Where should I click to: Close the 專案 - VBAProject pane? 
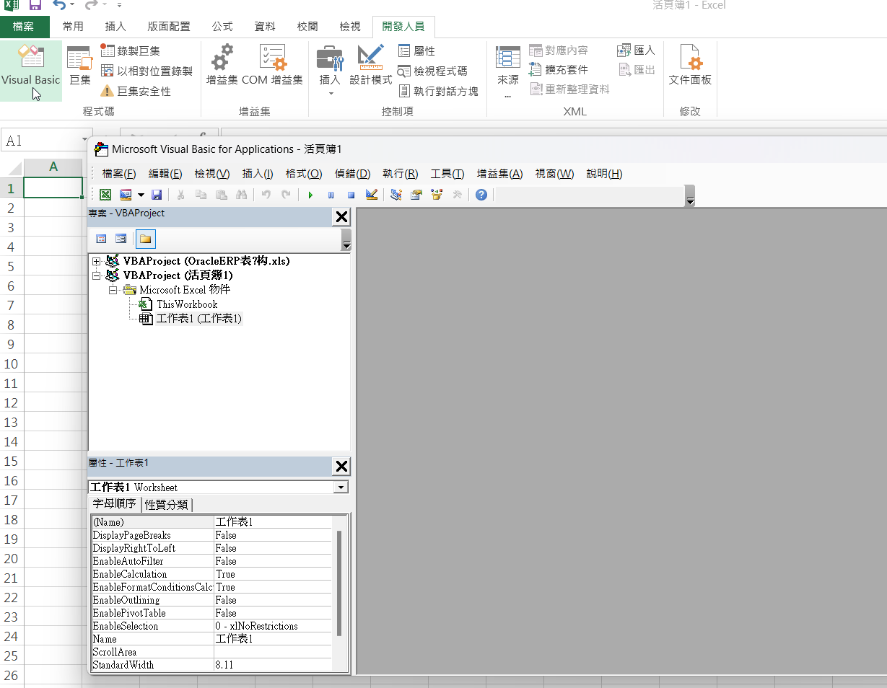point(341,216)
